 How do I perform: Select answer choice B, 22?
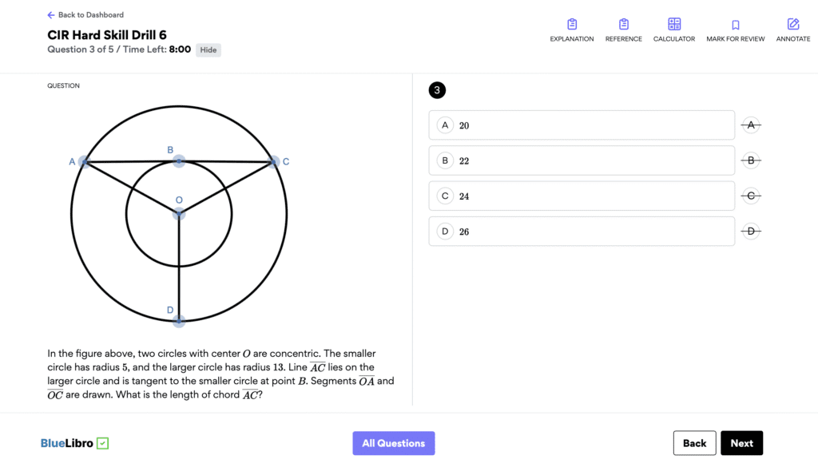[582, 160]
